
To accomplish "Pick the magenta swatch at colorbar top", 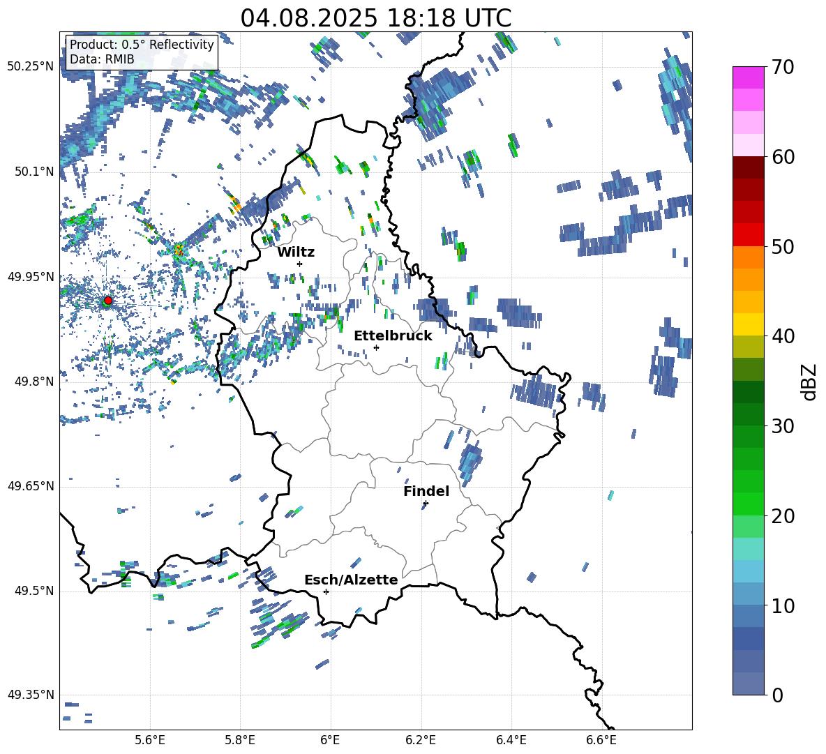I will click(x=749, y=77).
